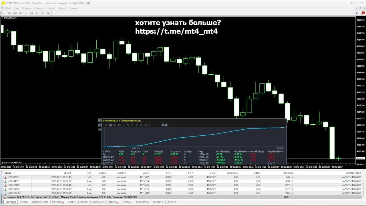Viewport: 366px width, 206px height.
Task: Close the order with profit -3.40
Action: [292, 177]
